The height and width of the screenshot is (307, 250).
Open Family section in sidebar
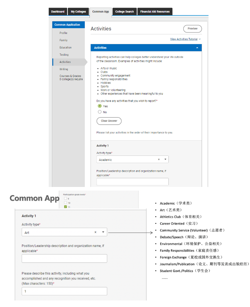(x=63, y=40)
